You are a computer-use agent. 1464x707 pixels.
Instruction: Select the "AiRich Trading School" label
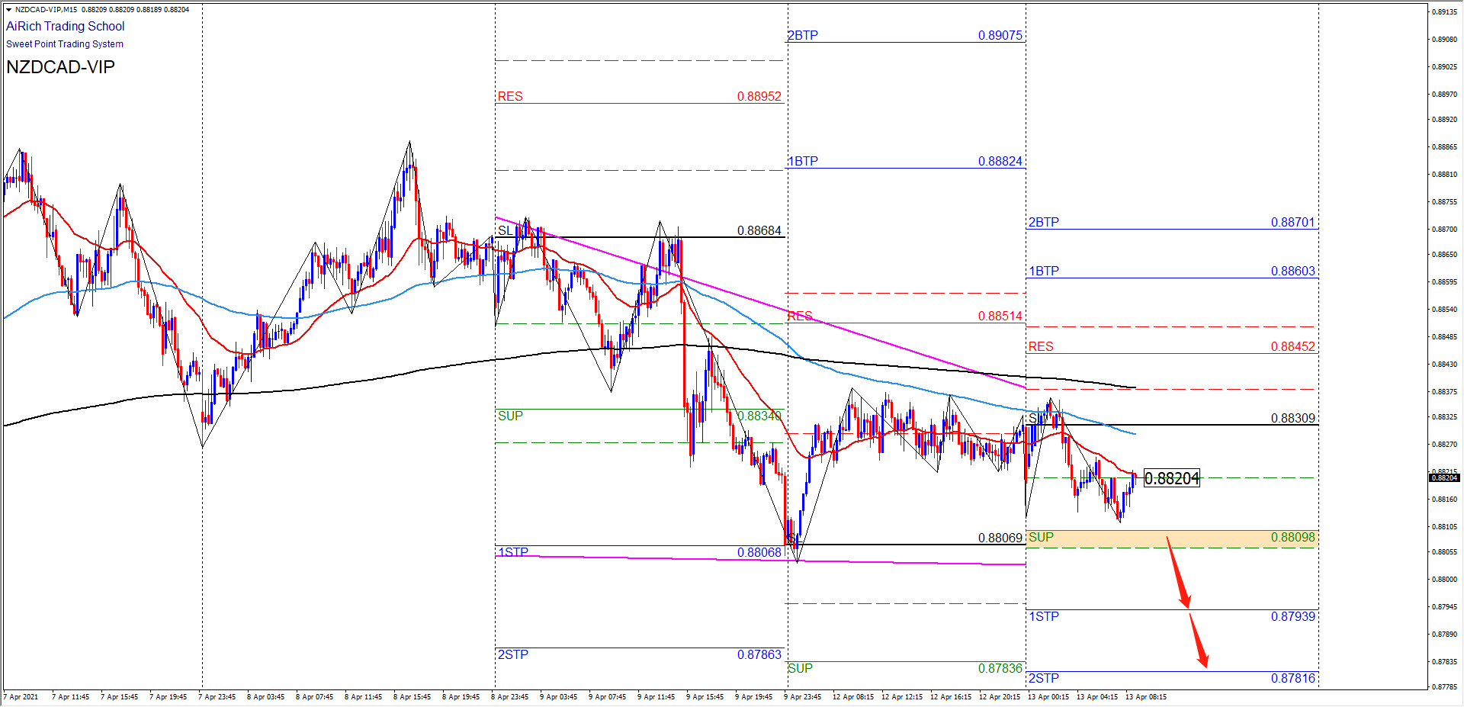66,27
